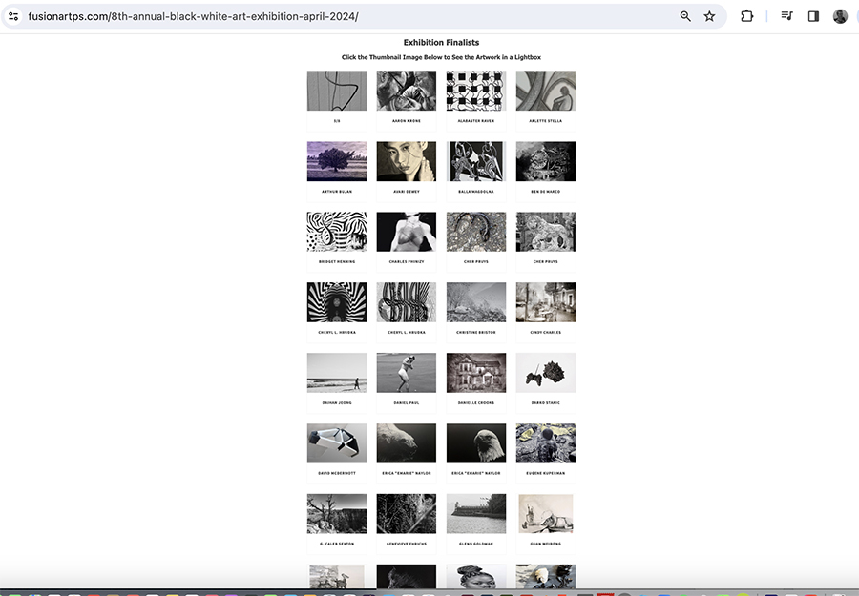This screenshot has height=596, width=859.
Task: Open Aaron Krone's artwork thumbnail
Action: pyautogui.click(x=407, y=91)
